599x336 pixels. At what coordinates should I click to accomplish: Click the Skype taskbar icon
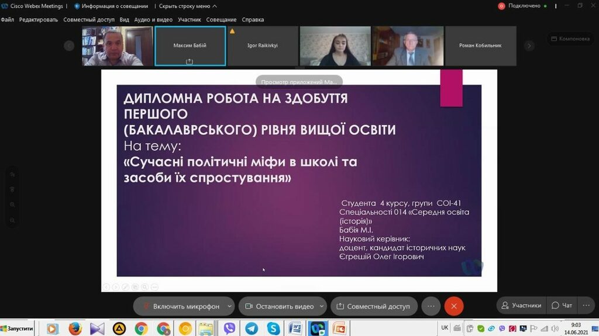[x=273, y=328]
